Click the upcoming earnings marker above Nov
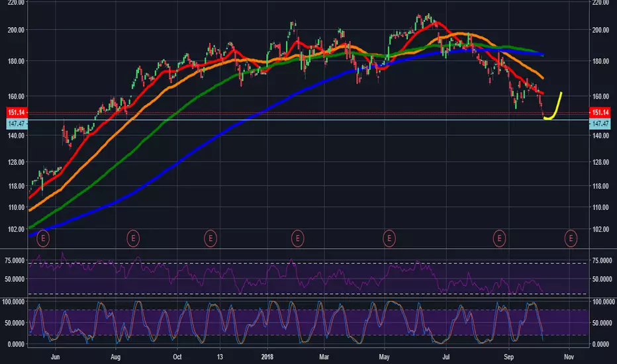 pos(571,238)
